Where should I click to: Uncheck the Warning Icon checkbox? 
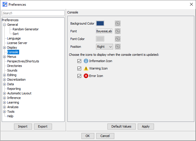pyautogui.click(x=79, y=68)
